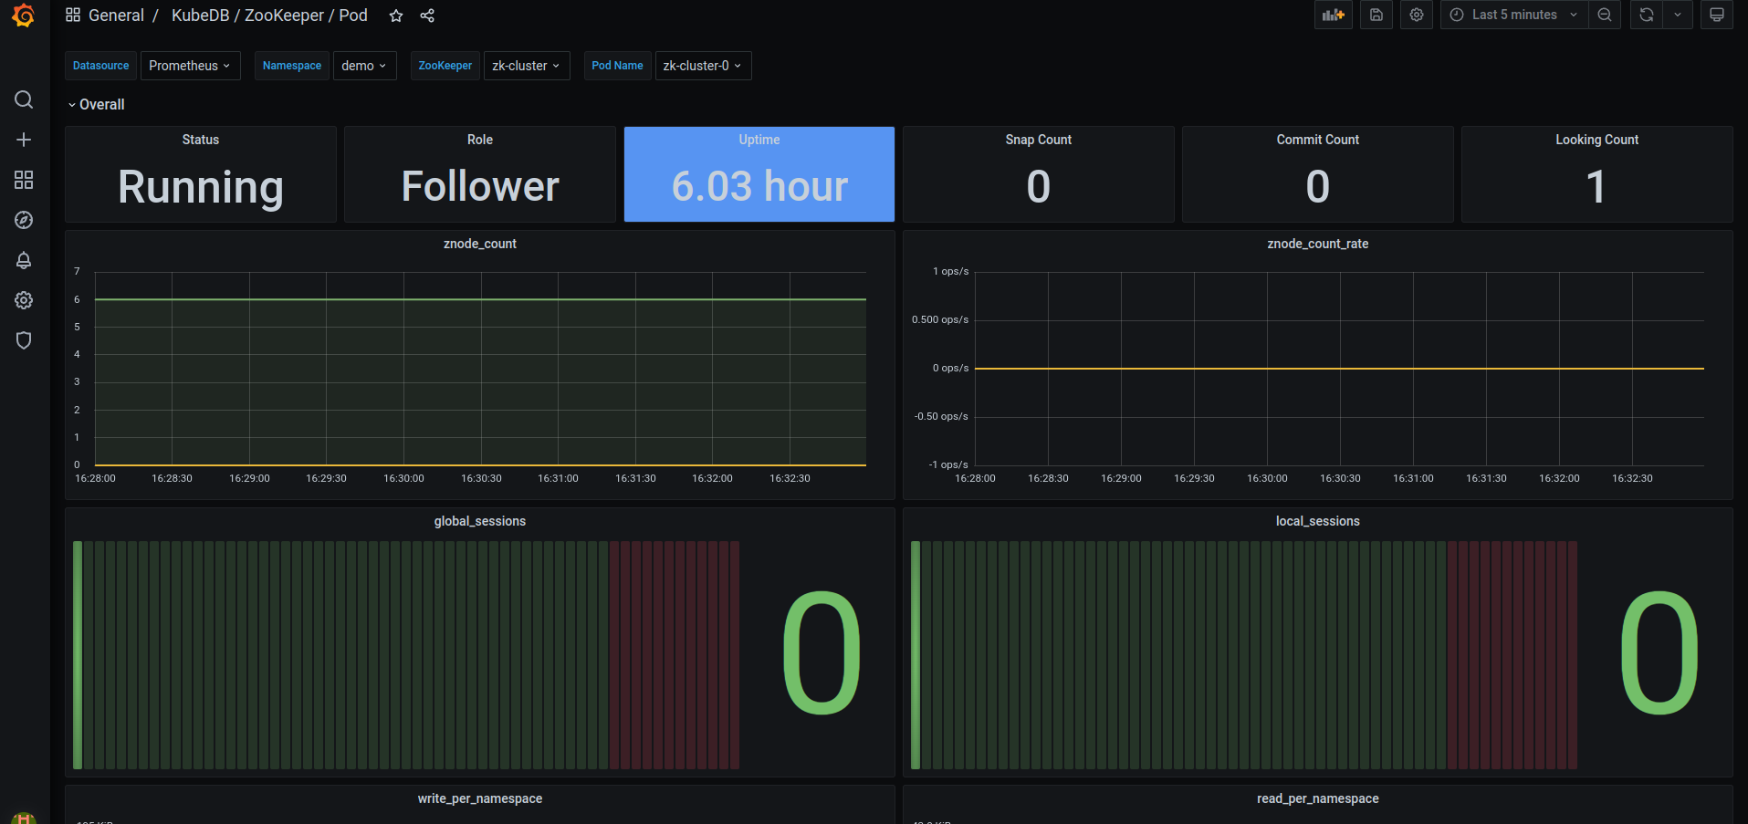Collapse the Overall row

point(96,105)
